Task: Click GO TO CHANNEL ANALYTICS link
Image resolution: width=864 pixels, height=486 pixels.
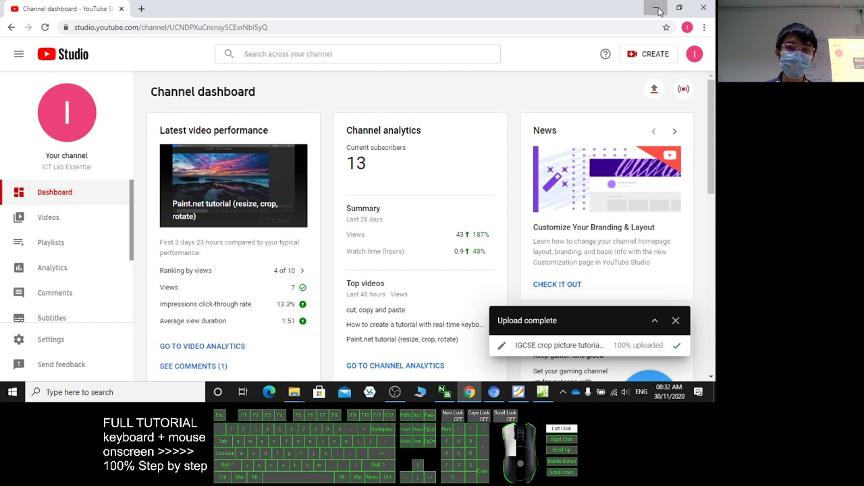Action: coord(396,366)
